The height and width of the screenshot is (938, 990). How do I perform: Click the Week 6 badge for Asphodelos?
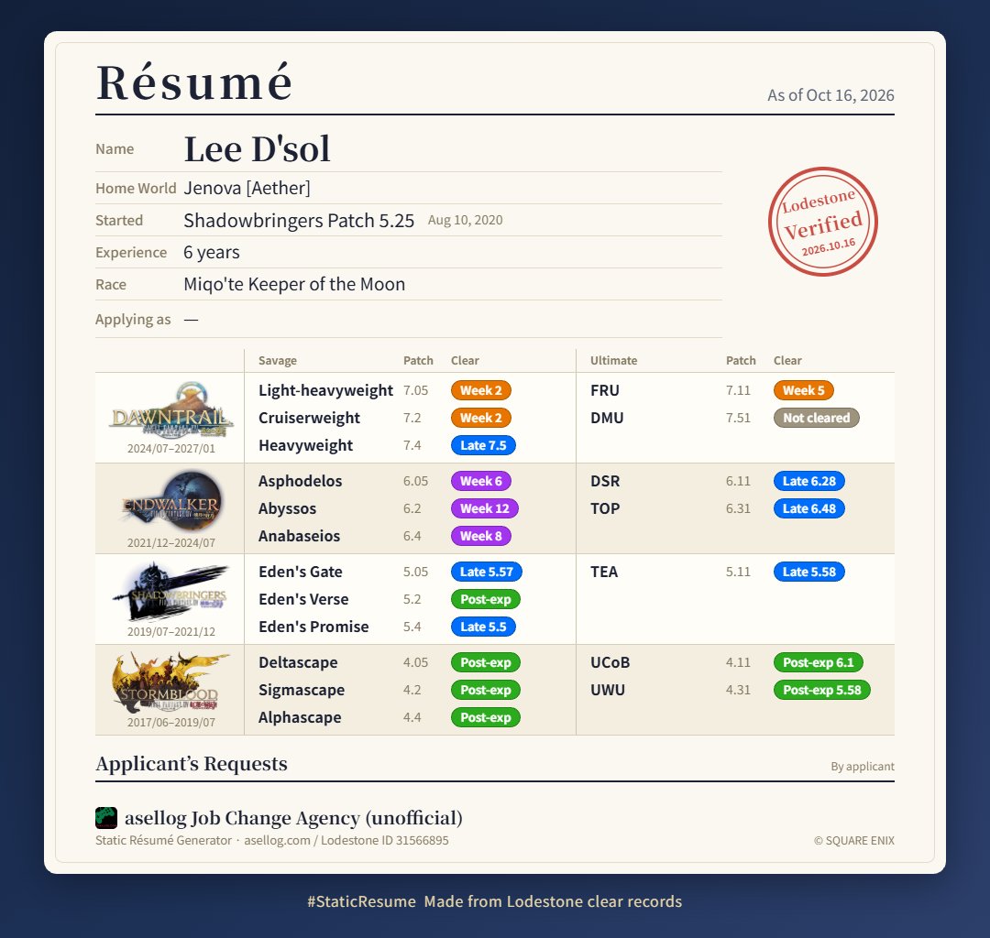click(x=481, y=481)
